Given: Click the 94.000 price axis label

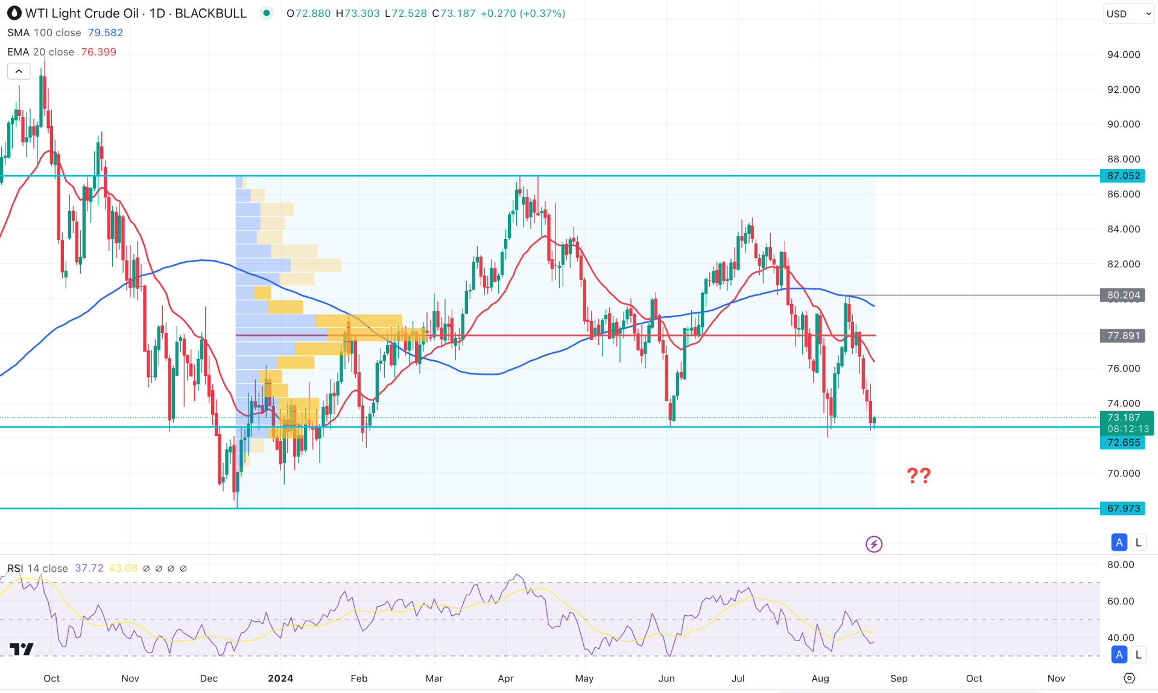Looking at the screenshot, I should pos(1124,54).
